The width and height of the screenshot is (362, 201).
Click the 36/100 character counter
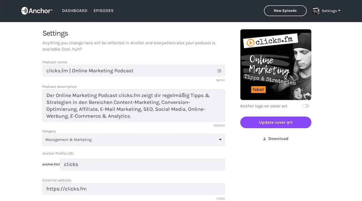220,80
